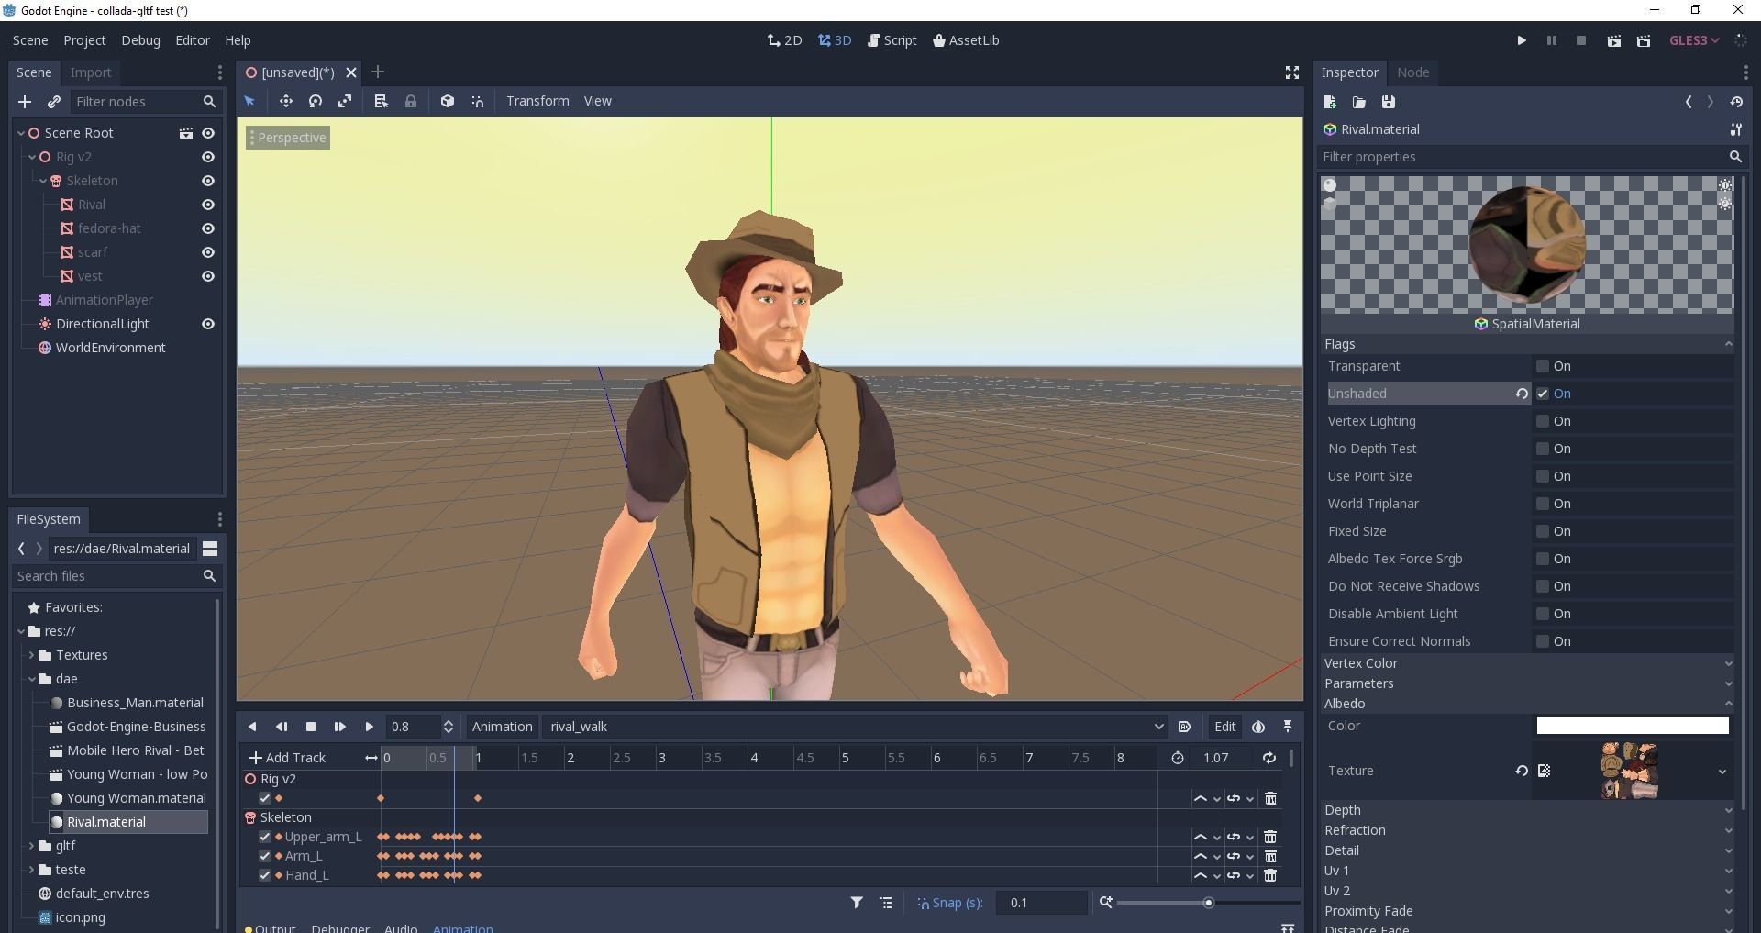
Task: Click the white Albedo Color swatch
Action: tap(1632, 726)
